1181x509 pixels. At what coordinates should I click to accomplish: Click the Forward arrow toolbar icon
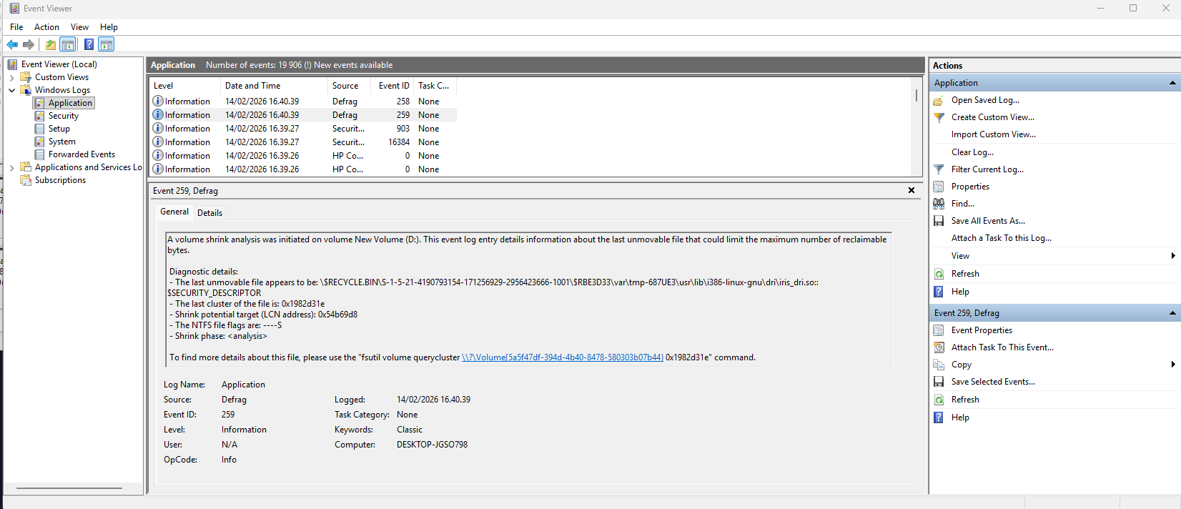tap(29, 44)
